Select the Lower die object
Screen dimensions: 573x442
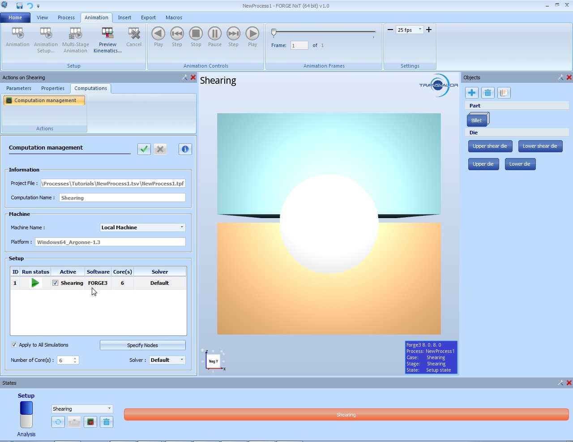point(520,164)
